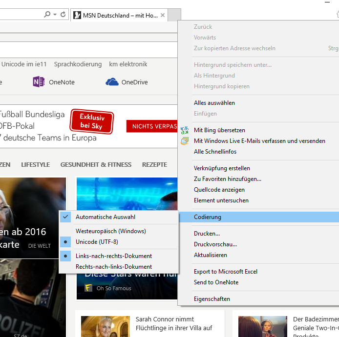This screenshot has height=337, width=339.
Task: Open 'Sarah Connor nimmt Flüchtlinge' headline
Action: (174, 324)
